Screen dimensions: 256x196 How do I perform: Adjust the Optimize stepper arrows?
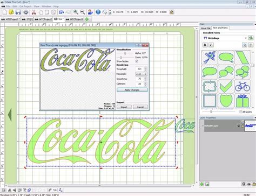145,84
